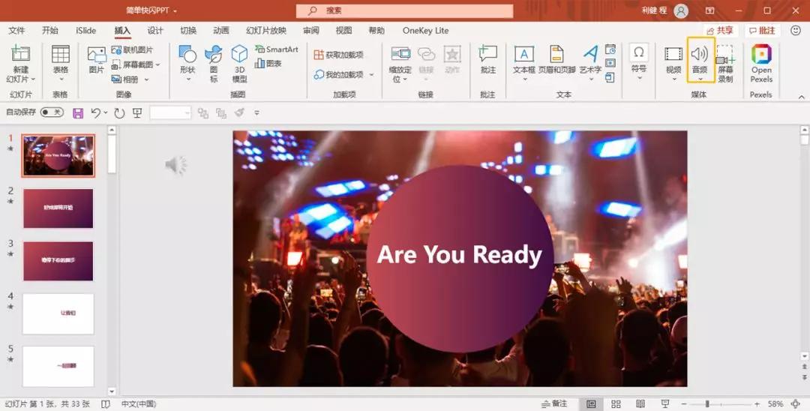The height and width of the screenshot is (411, 810).
Task: Toggle the AutoSave (自动保存) switch
Action: point(52,112)
